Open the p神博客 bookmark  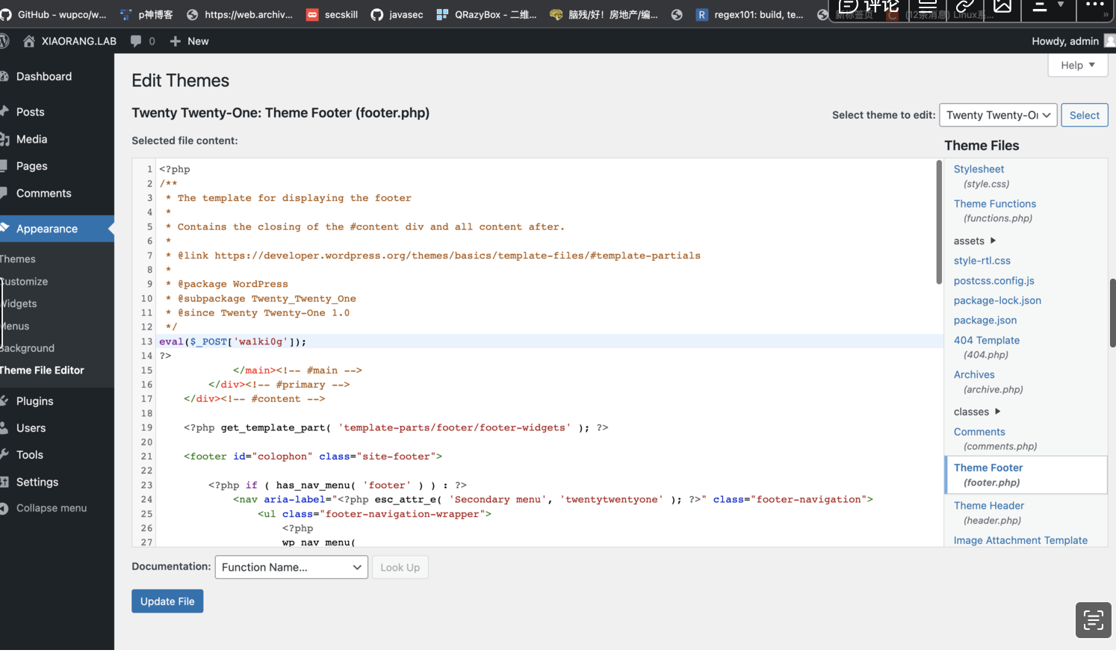tap(146, 14)
